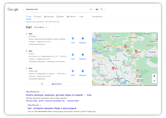The width and height of the screenshot is (166, 118).
Task: Open the Маршрут icon for kari Спектр
Action: tap(83, 55)
